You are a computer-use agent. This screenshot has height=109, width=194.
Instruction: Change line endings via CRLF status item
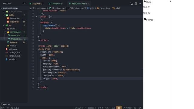tap(107, 108)
